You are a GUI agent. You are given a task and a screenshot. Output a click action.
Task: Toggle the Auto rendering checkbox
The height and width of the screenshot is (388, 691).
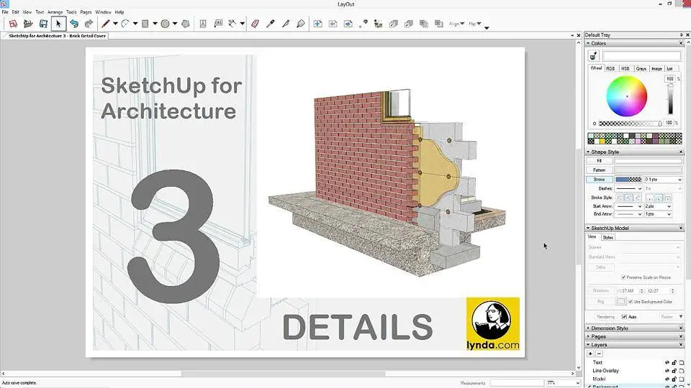(x=624, y=316)
